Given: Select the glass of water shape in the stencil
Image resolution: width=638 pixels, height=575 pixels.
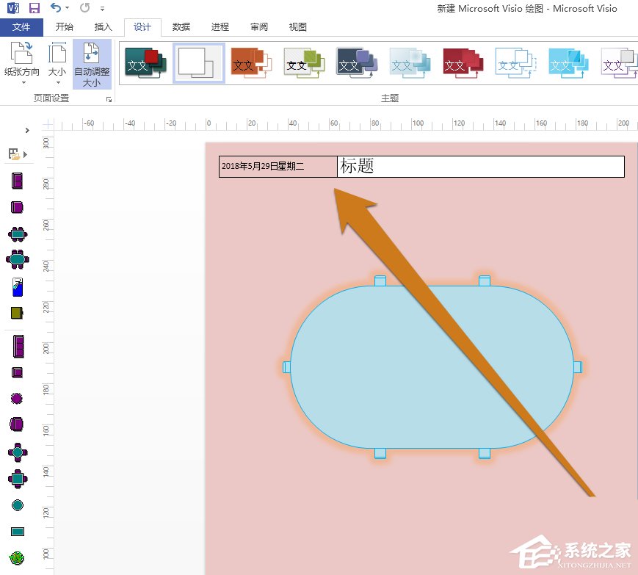Looking at the screenshot, I should (16, 287).
